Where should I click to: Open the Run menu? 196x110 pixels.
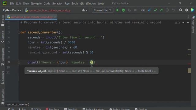[x=67, y=3]
